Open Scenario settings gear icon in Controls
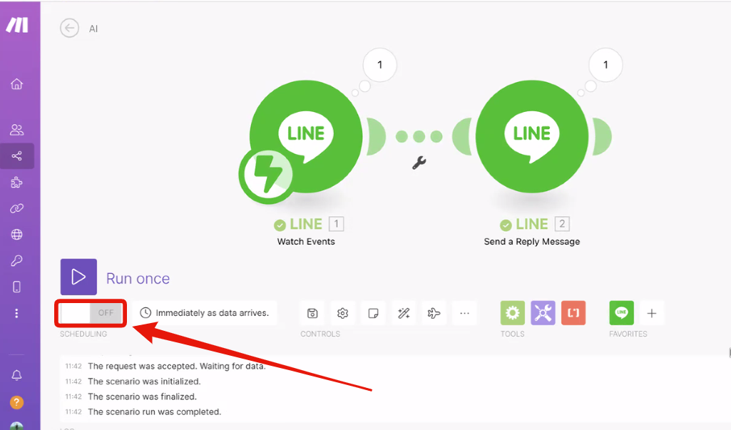Image resolution: width=731 pixels, height=430 pixels. point(342,313)
